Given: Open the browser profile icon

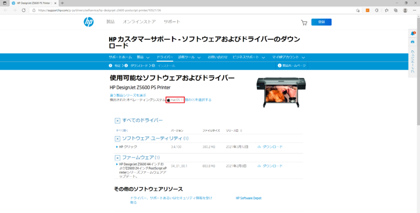Looking at the screenshot, I should (405, 10).
